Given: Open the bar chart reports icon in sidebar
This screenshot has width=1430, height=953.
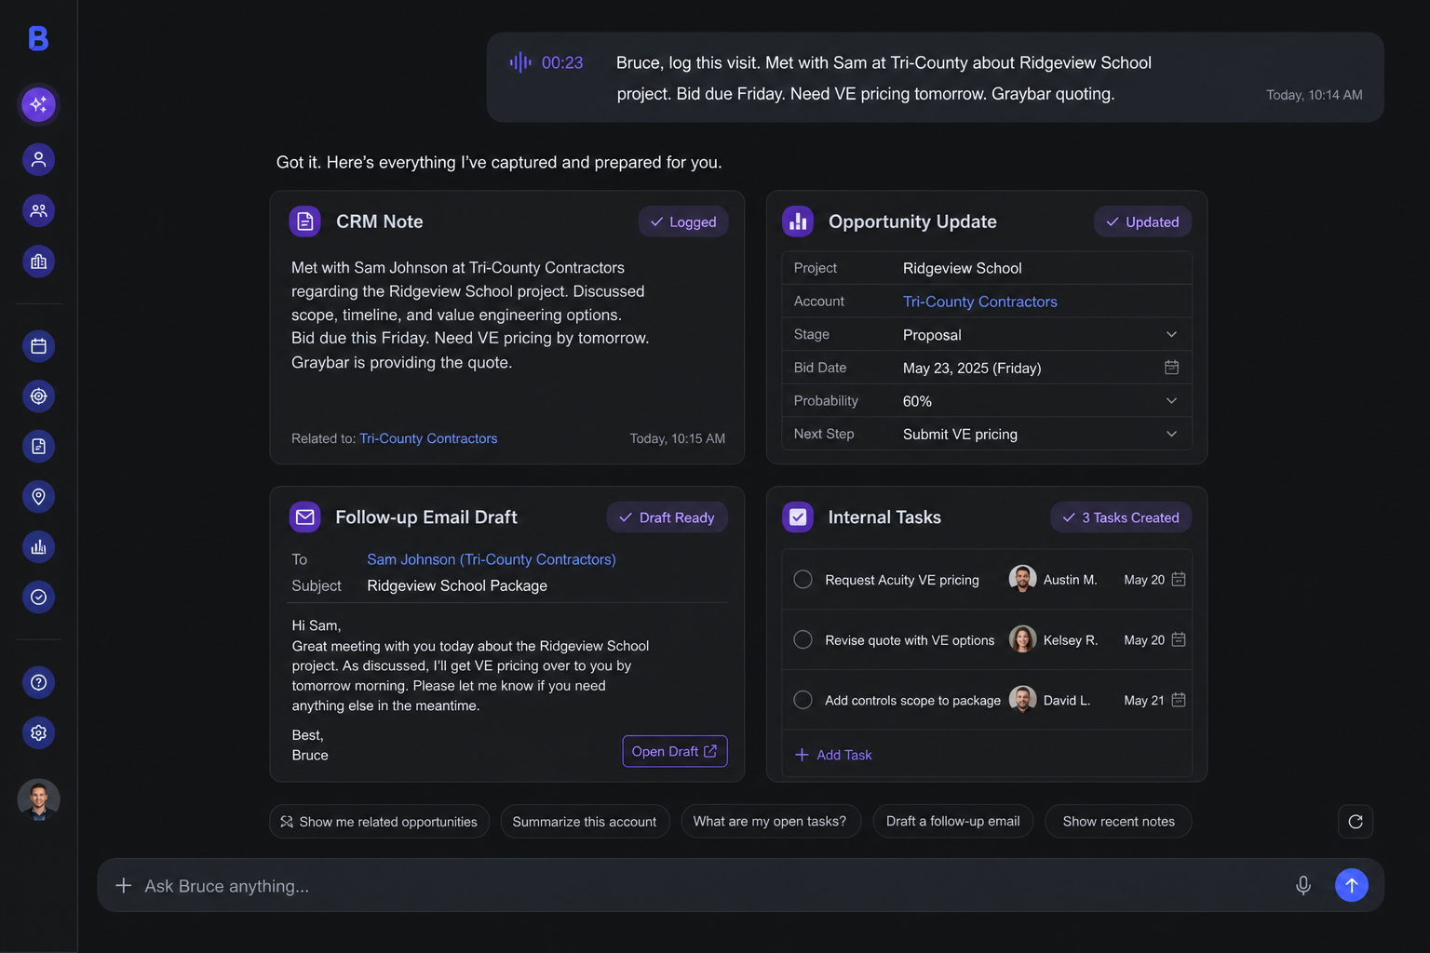Looking at the screenshot, I should tap(38, 547).
